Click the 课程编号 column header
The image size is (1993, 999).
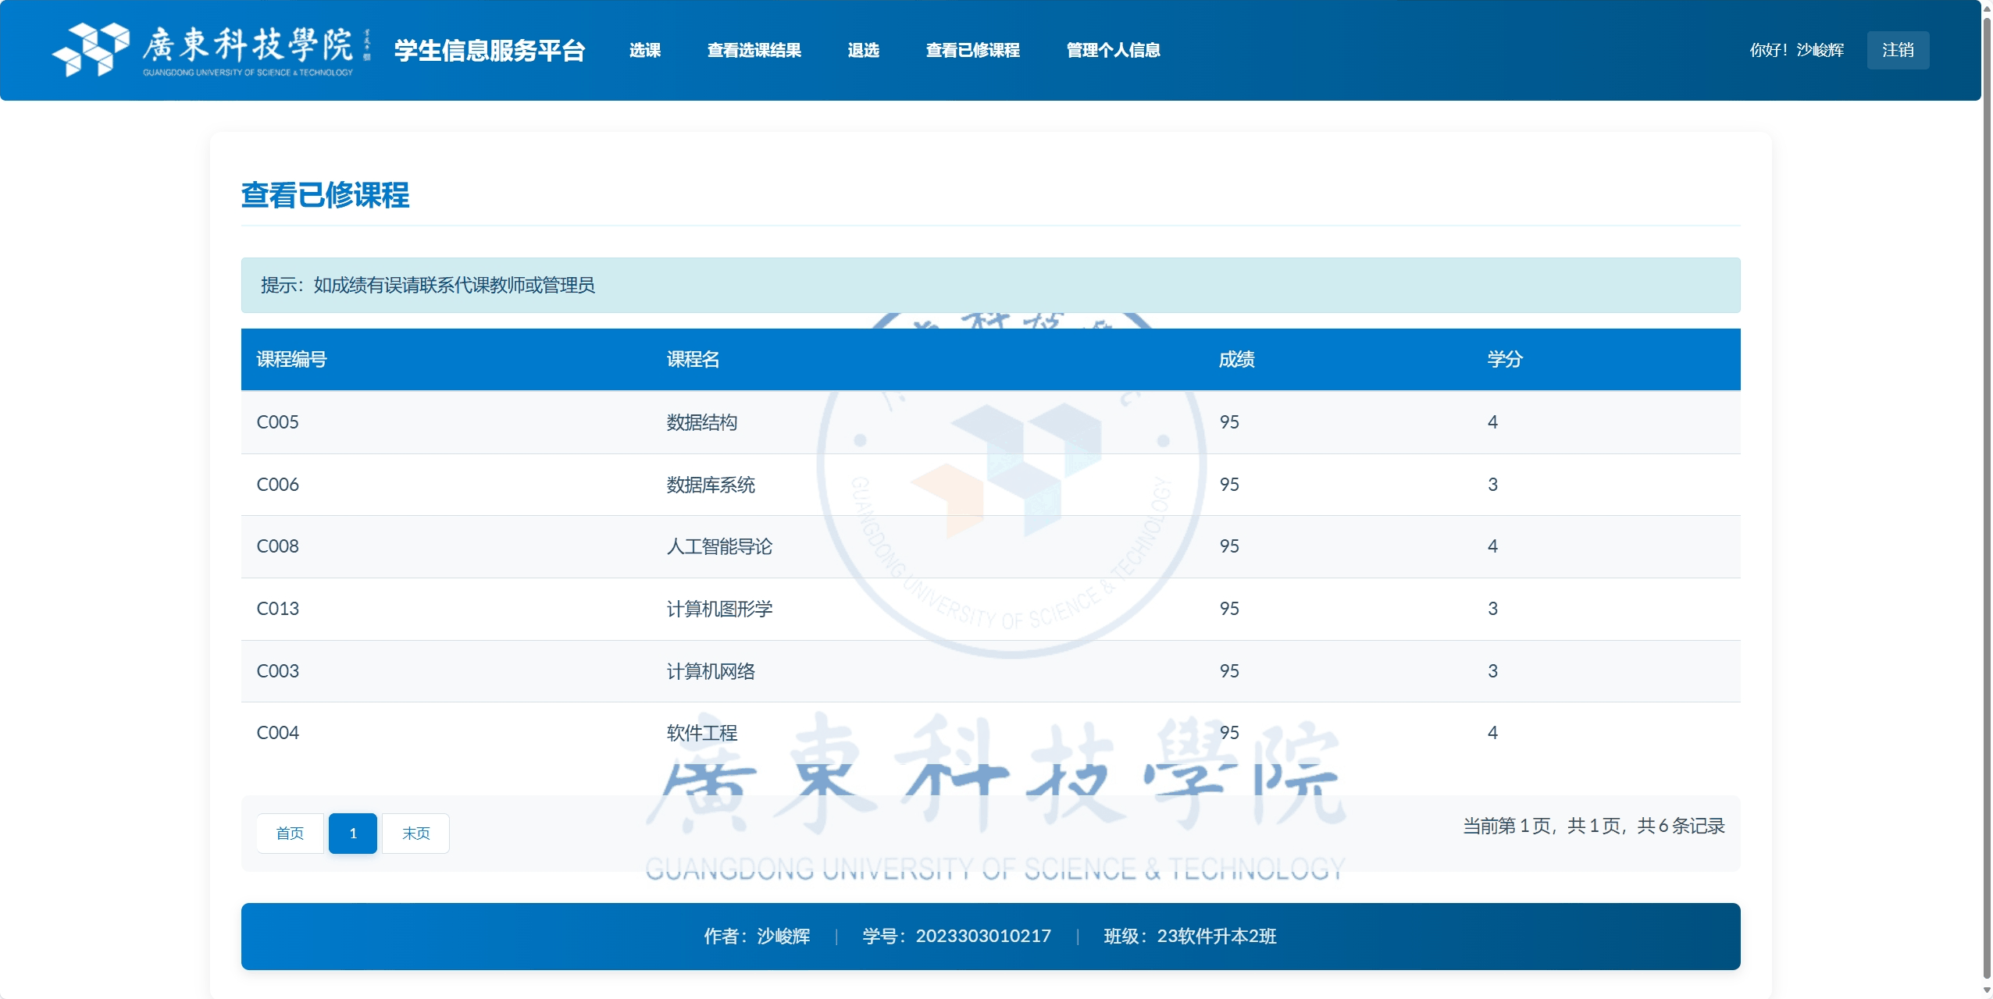[x=291, y=359]
